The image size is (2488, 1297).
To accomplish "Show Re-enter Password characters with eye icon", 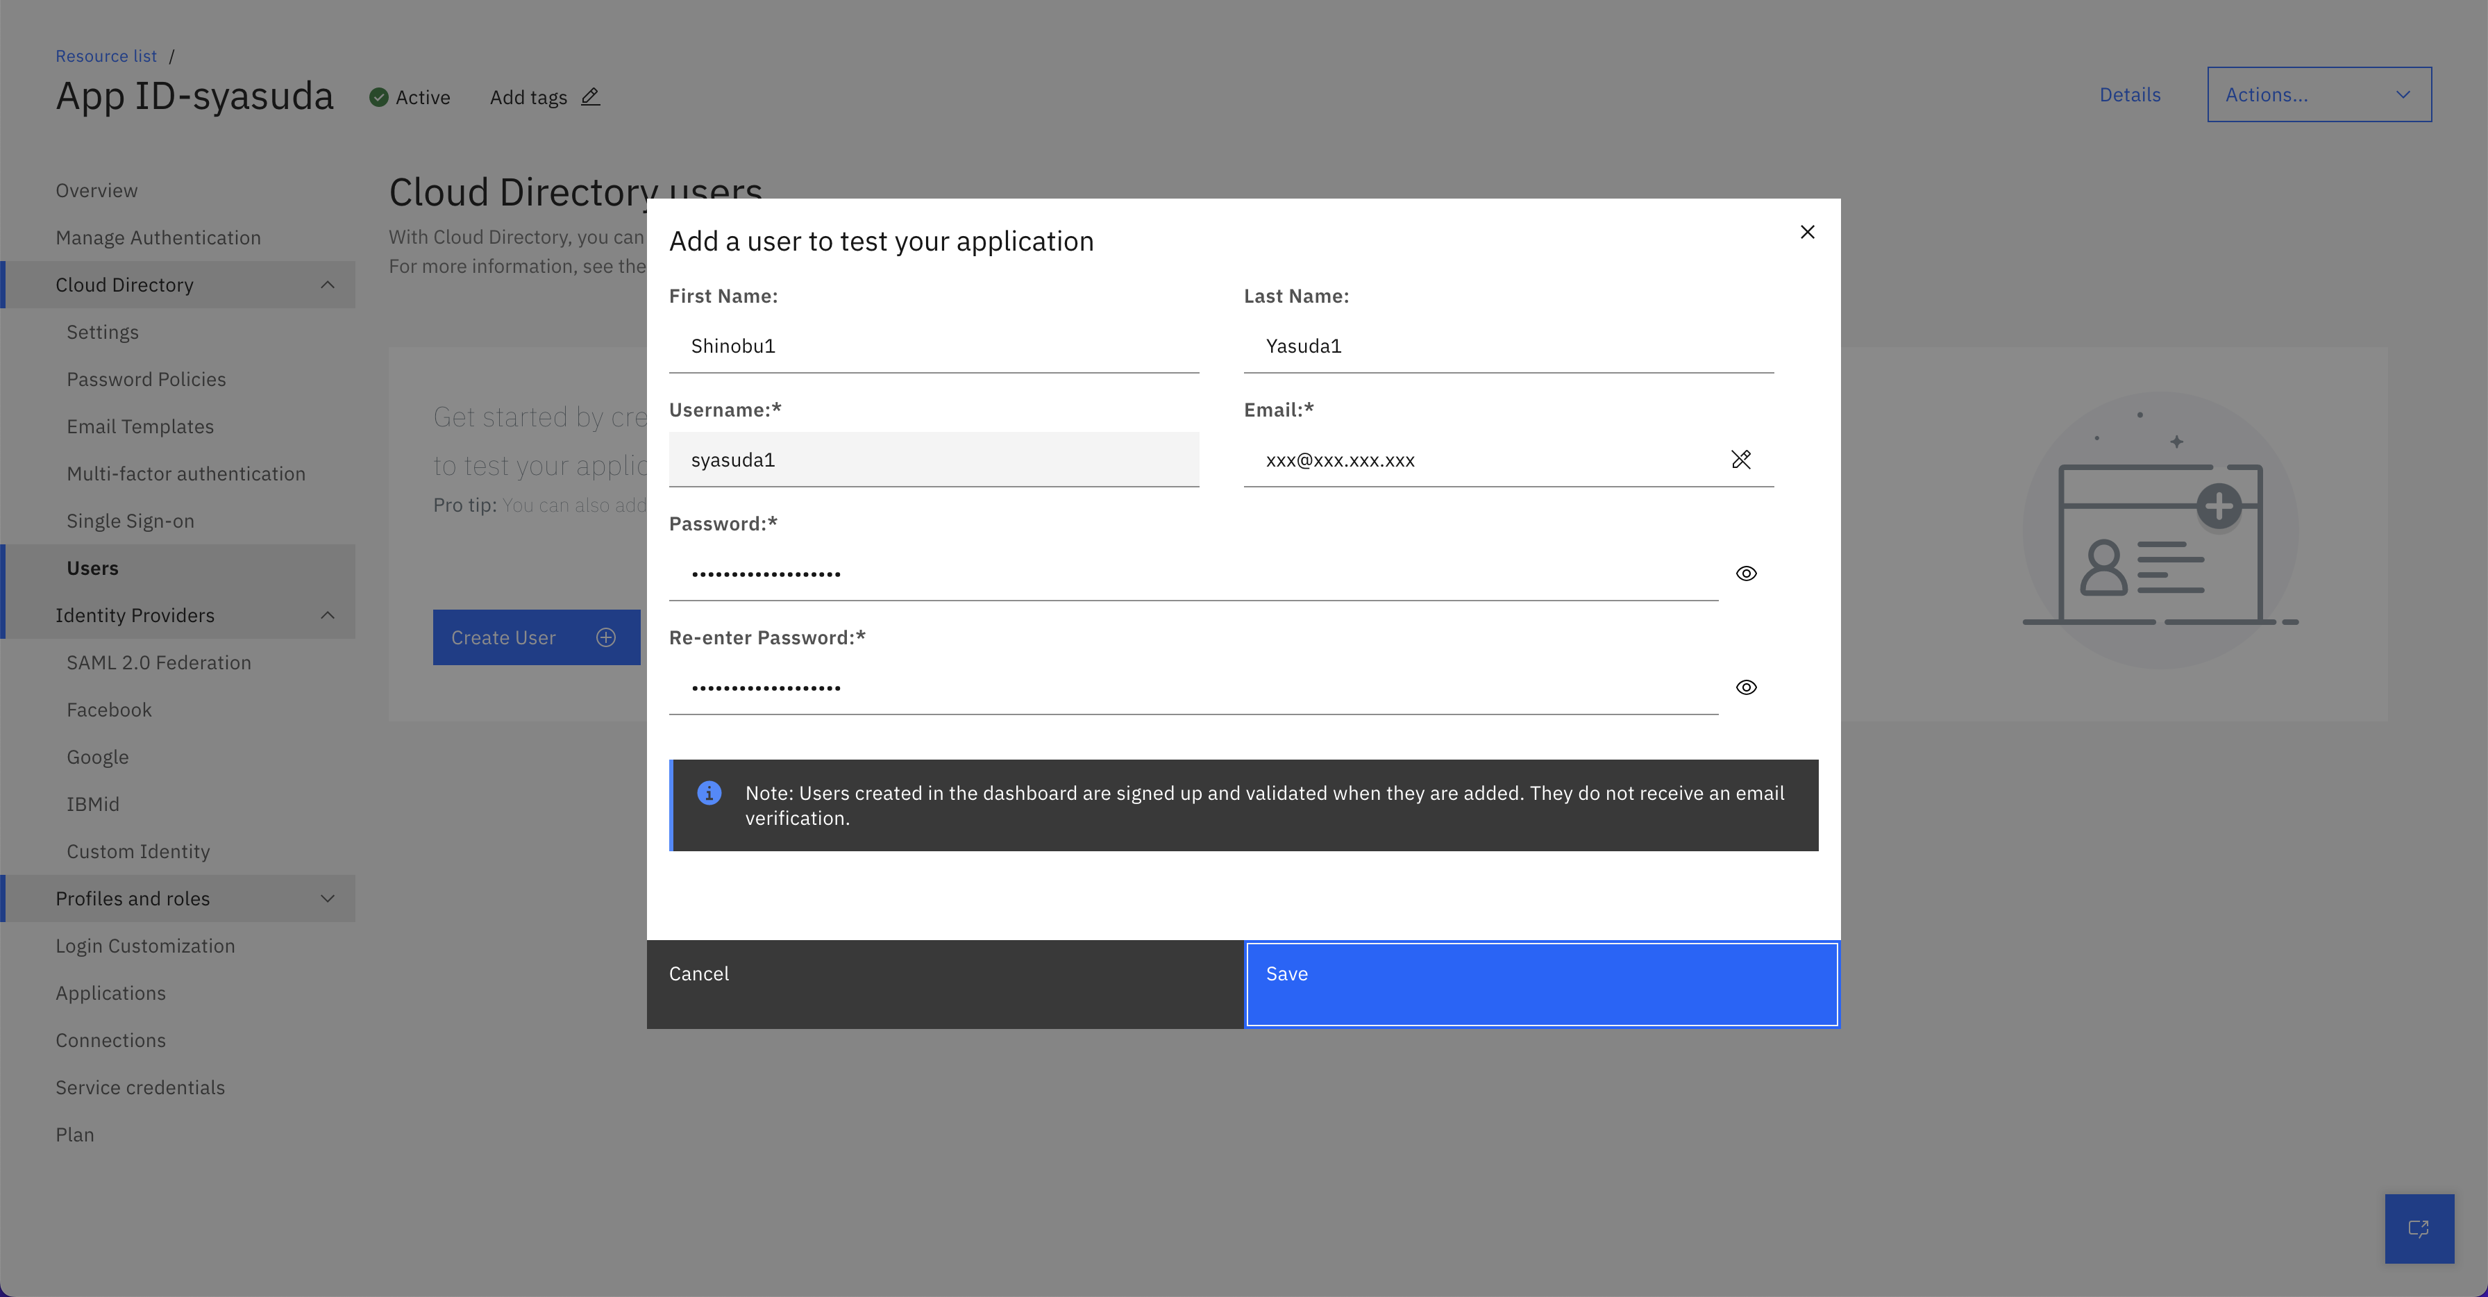I will tap(1745, 687).
